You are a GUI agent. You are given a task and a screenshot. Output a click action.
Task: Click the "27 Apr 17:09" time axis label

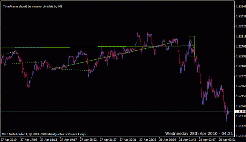tap(29, 140)
